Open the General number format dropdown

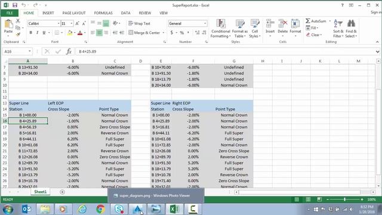point(205,23)
